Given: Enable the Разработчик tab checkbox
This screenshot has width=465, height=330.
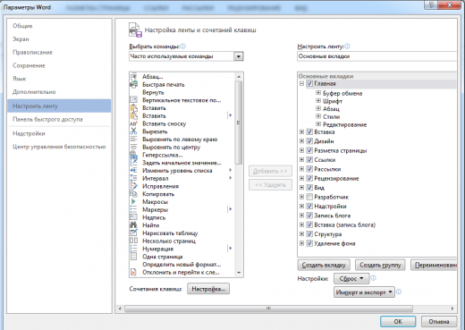Looking at the screenshot, I should pyautogui.click(x=309, y=197).
